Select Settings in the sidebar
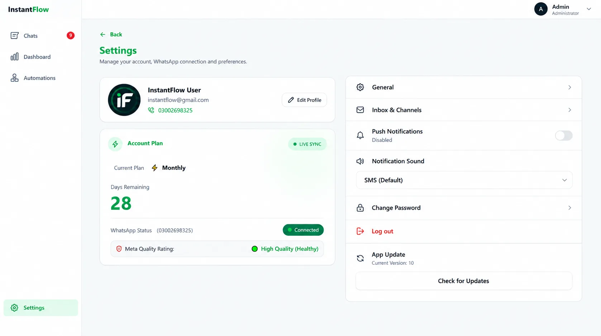This screenshot has width=601, height=336. click(x=41, y=308)
